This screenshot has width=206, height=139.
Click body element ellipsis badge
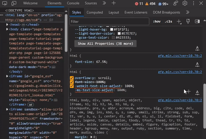pyautogui.click(x=54, y=67)
